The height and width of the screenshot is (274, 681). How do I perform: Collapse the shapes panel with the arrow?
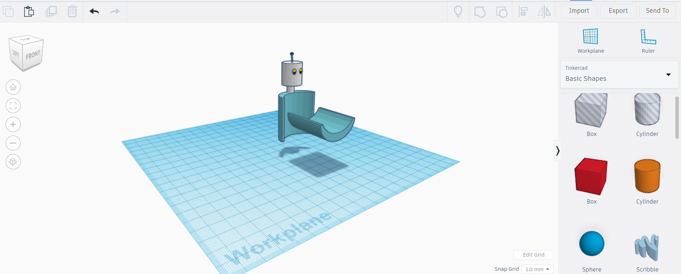557,151
